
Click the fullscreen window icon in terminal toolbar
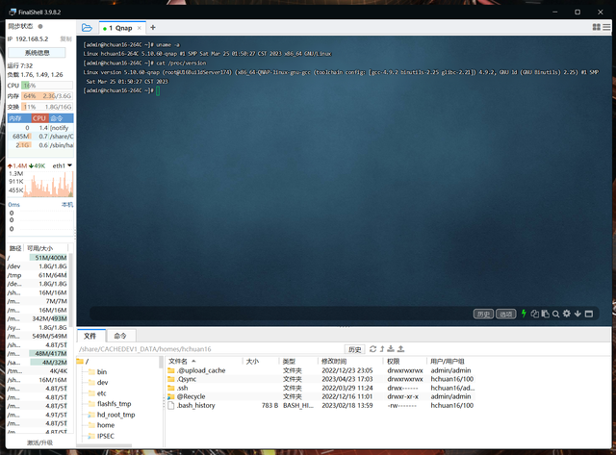[x=588, y=314]
